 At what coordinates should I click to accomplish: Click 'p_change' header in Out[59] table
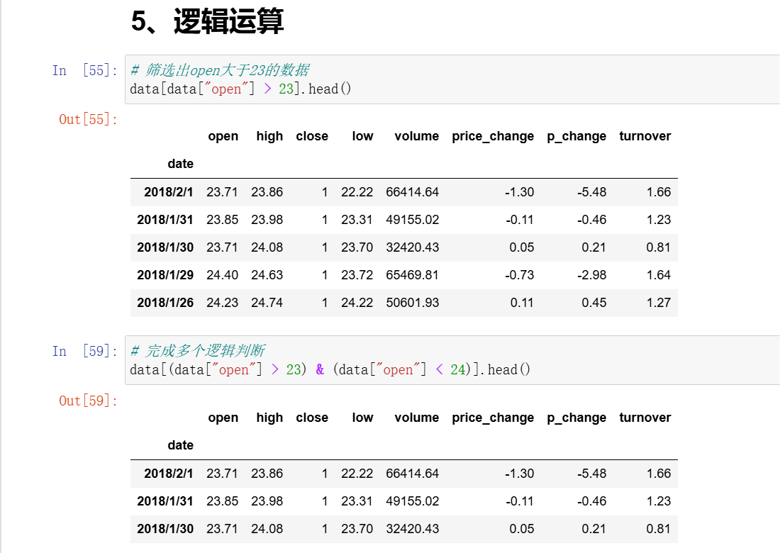click(576, 418)
